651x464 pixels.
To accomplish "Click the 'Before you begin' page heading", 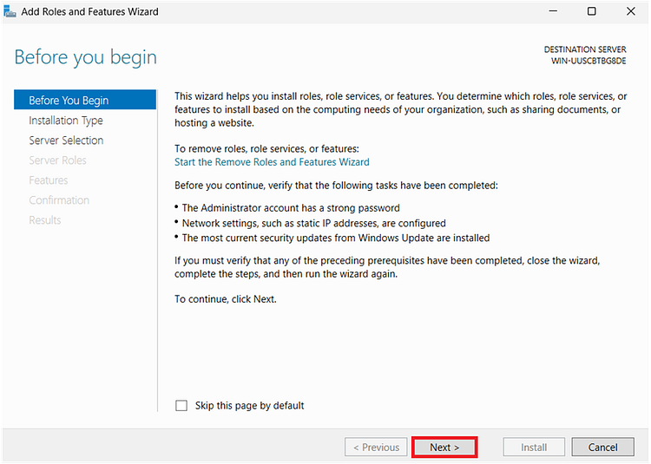I will pos(86,57).
